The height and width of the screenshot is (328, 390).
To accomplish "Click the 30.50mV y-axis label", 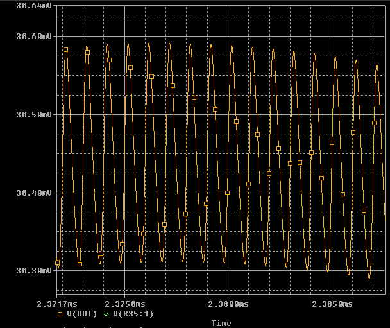I will coord(34,114).
